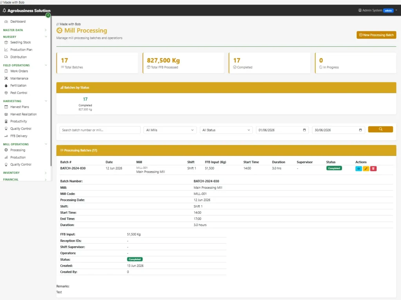Focus the search batch number or mill field

(x=100, y=130)
